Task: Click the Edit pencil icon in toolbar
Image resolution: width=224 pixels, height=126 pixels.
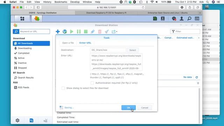Action: pyautogui.click(x=93, y=31)
